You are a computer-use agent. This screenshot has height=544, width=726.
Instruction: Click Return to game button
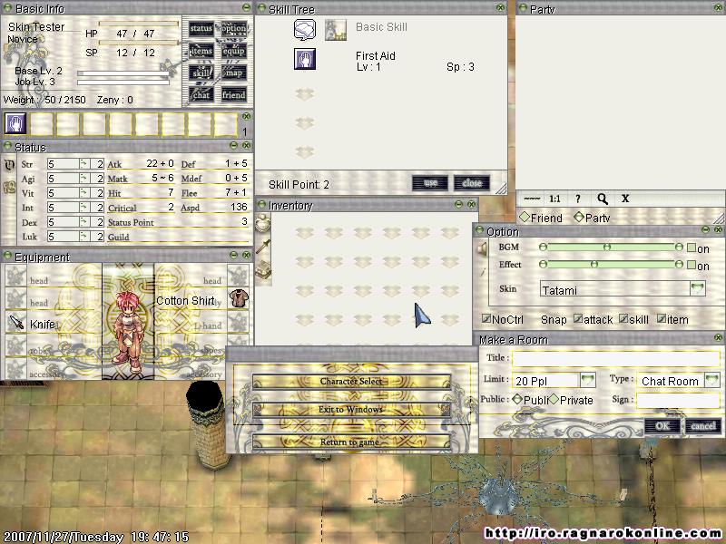(x=351, y=442)
